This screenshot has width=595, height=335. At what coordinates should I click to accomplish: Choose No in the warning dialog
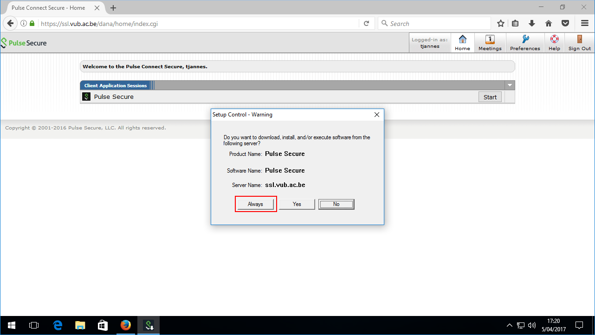tap(336, 204)
